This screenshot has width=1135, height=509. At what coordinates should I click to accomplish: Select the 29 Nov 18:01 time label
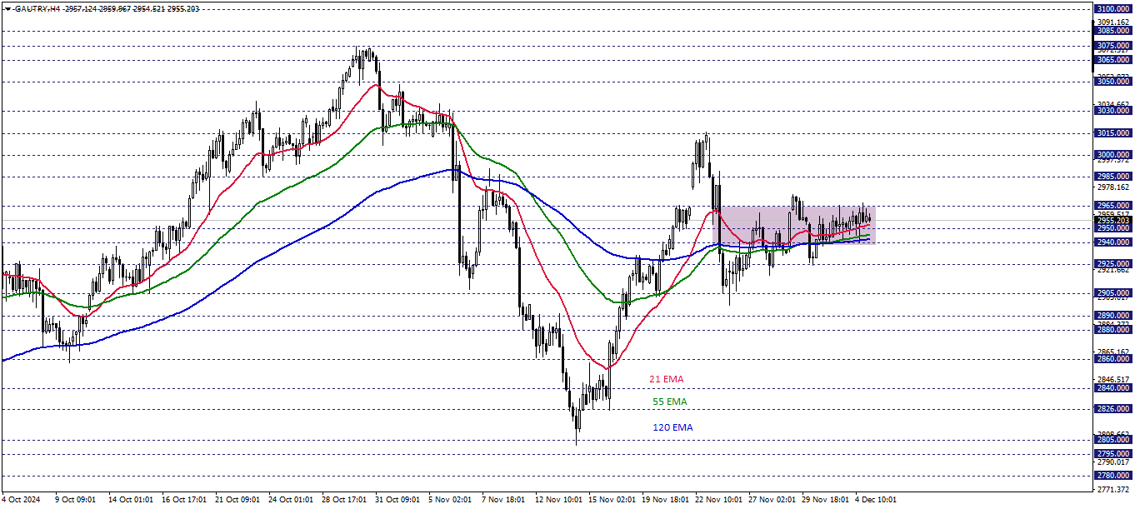(x=824, y=500)
